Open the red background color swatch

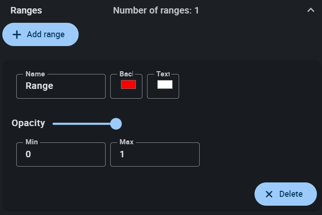128,85
